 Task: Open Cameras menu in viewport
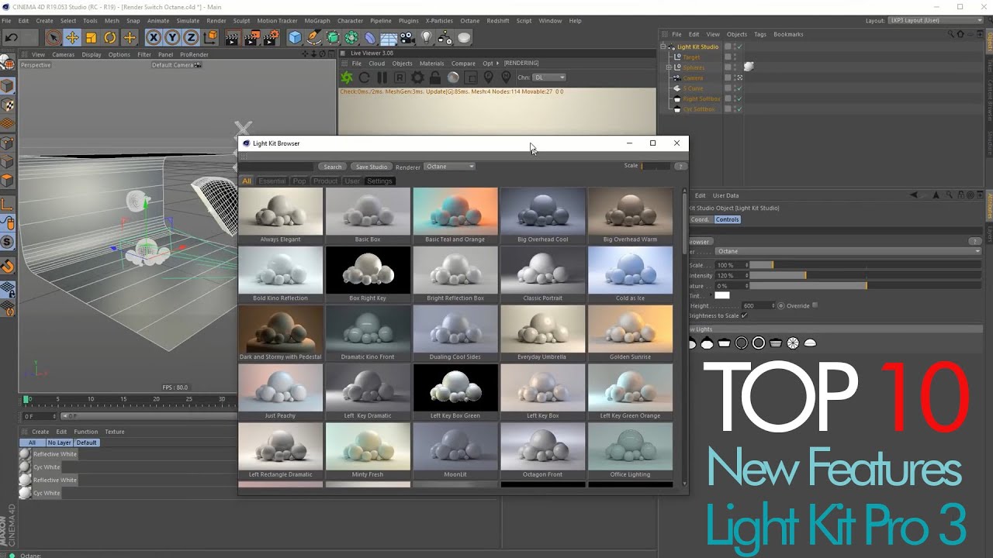point(63,54)
